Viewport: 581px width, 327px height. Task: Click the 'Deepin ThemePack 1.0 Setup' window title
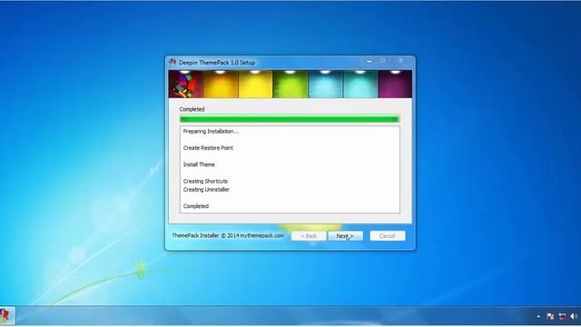tap(217, 63)
